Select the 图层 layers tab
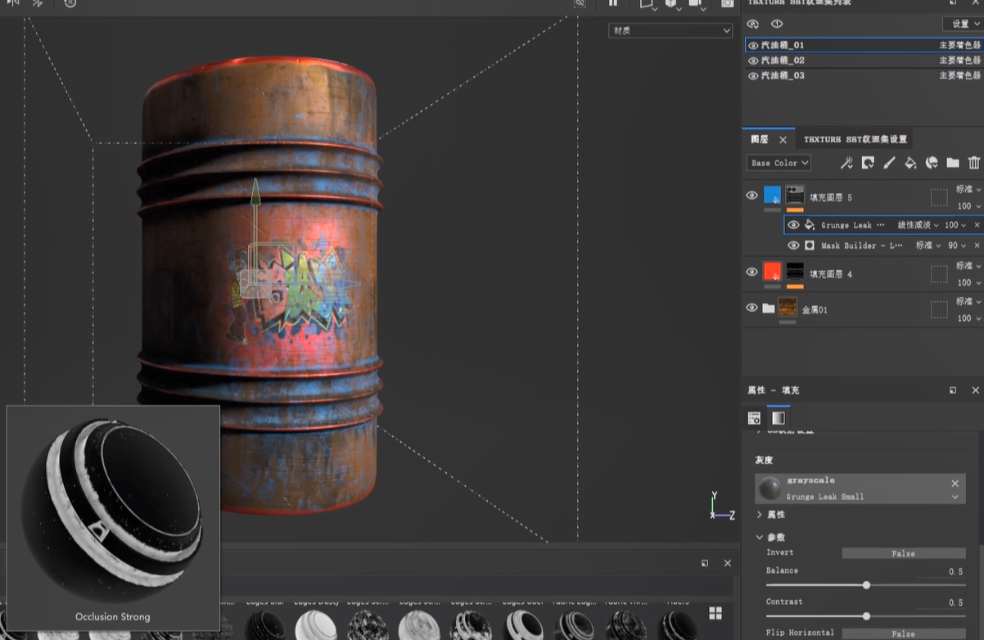Viewport: 984px width, 640px height. tap(759, 139)
